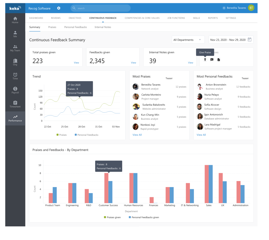The height and width of the screenshot is (240, 269).
Task: Open the date range calendar icon
Action: [250, 39]
